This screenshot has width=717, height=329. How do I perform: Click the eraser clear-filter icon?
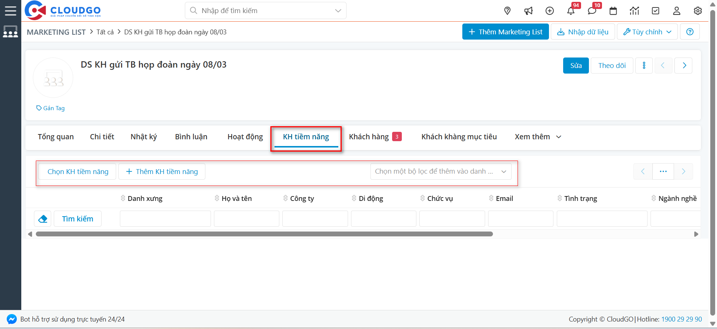[x=43, y=219]
